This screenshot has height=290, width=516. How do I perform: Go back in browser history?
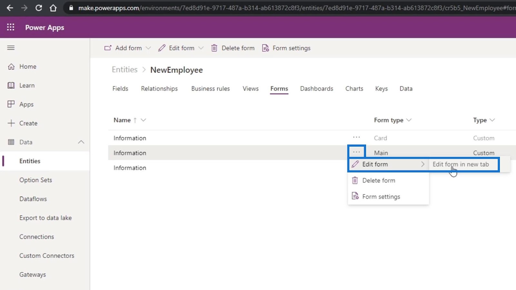[x=10, y=8]
